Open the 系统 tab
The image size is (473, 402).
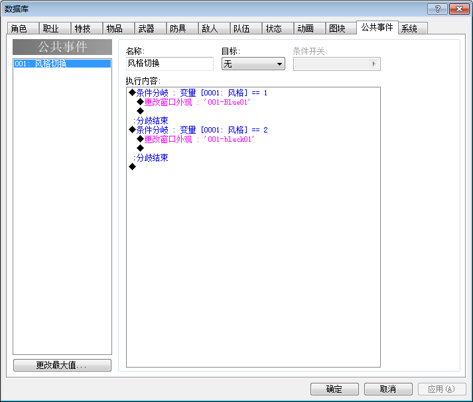[x=413, y=28]
